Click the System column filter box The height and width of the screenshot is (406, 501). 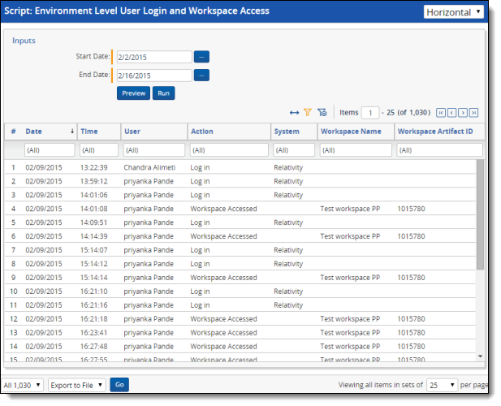pos(294,150)
